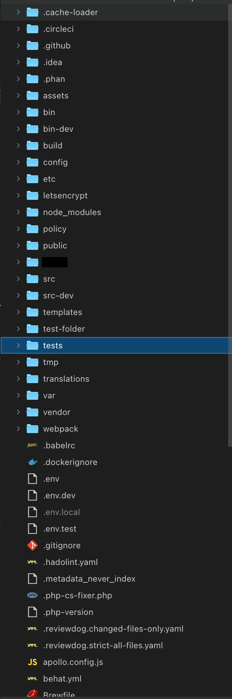232x699 pixels.
Task: Open the .php-version file
Action: [68, 612]
